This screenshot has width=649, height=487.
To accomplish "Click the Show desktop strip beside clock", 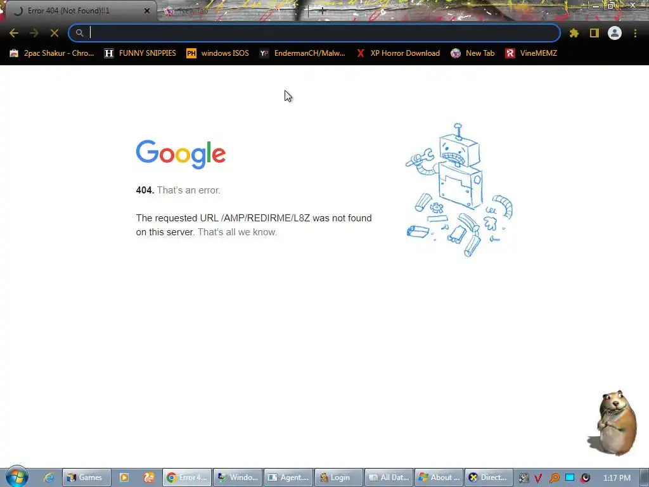I will coord(644,477).
